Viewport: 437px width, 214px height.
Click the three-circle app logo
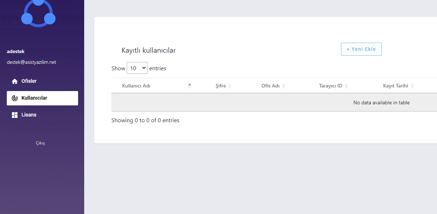[x=38, y=14]
